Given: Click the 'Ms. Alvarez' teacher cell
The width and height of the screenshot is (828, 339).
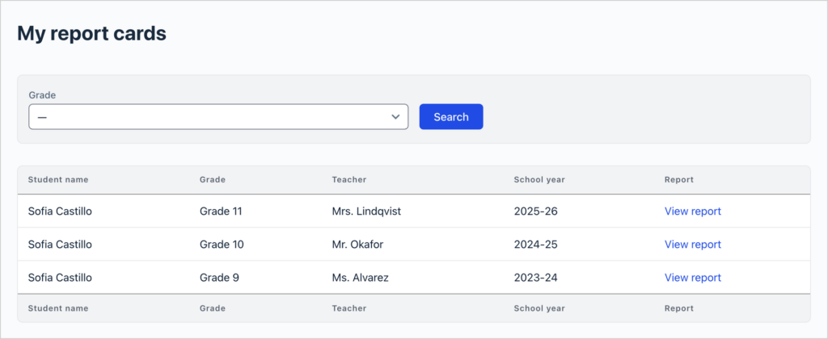Looking at the screenshot, I should tap(360, 278).
